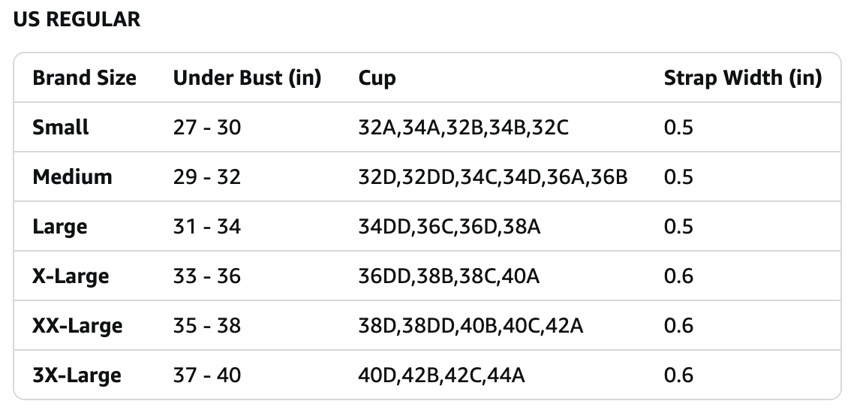
Task: Click the Cup column header
Action: click(377, 78)
